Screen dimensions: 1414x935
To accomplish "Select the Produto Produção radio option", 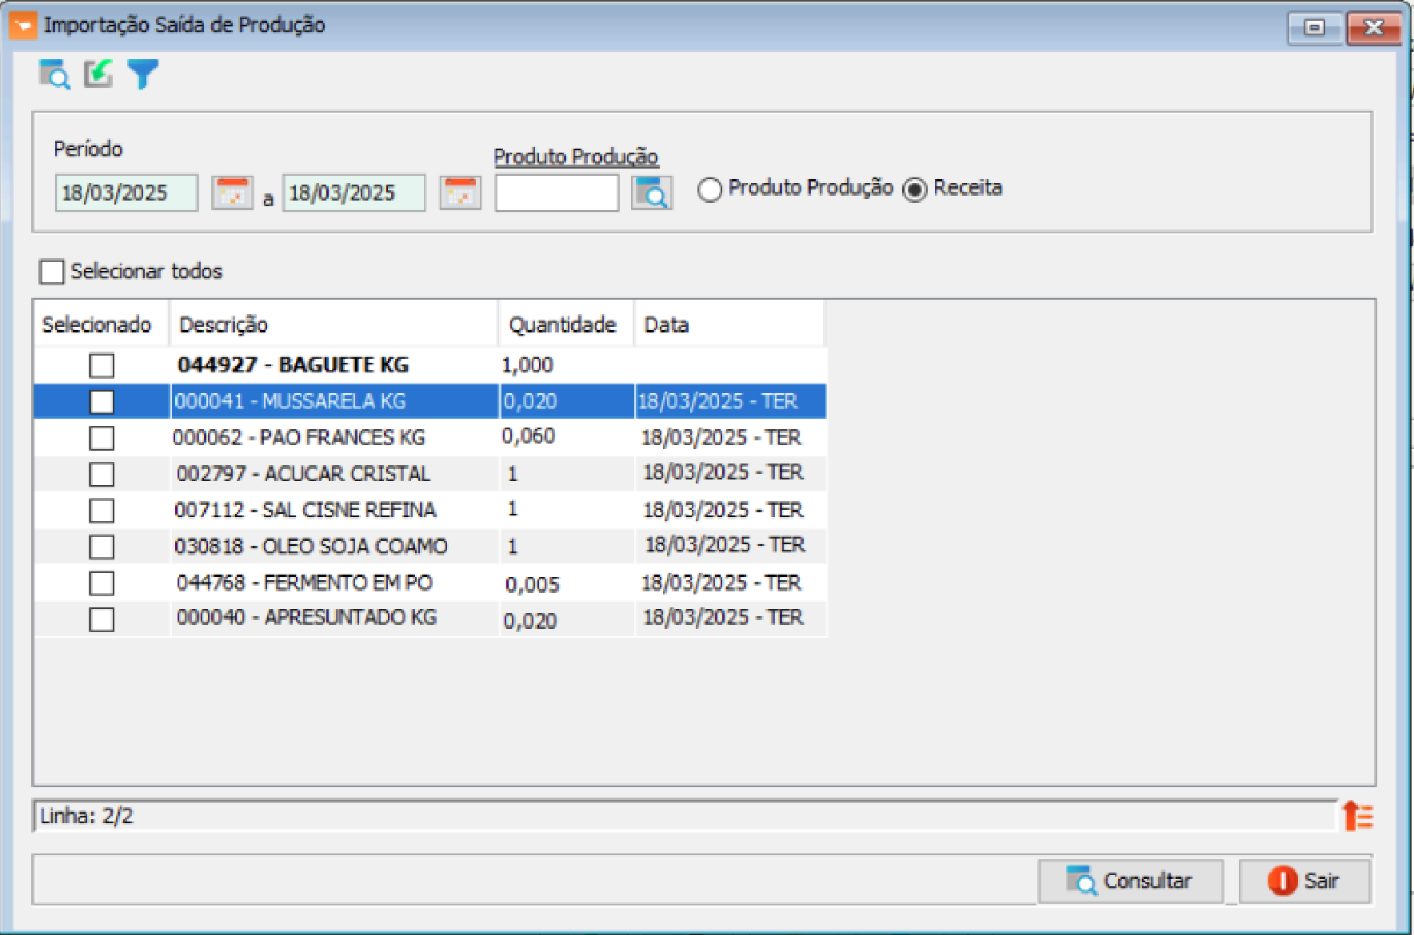I will tap(709, 189).
